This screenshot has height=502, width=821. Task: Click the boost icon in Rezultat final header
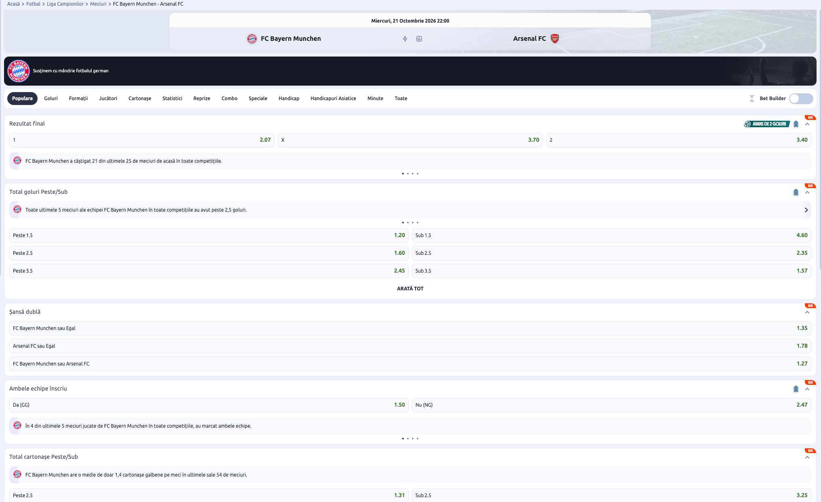(796, 124)
